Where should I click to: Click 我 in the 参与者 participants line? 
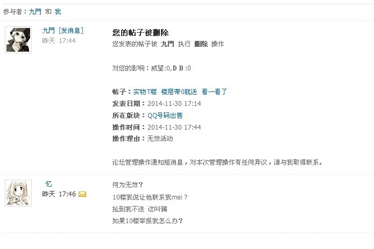[58, 12]
